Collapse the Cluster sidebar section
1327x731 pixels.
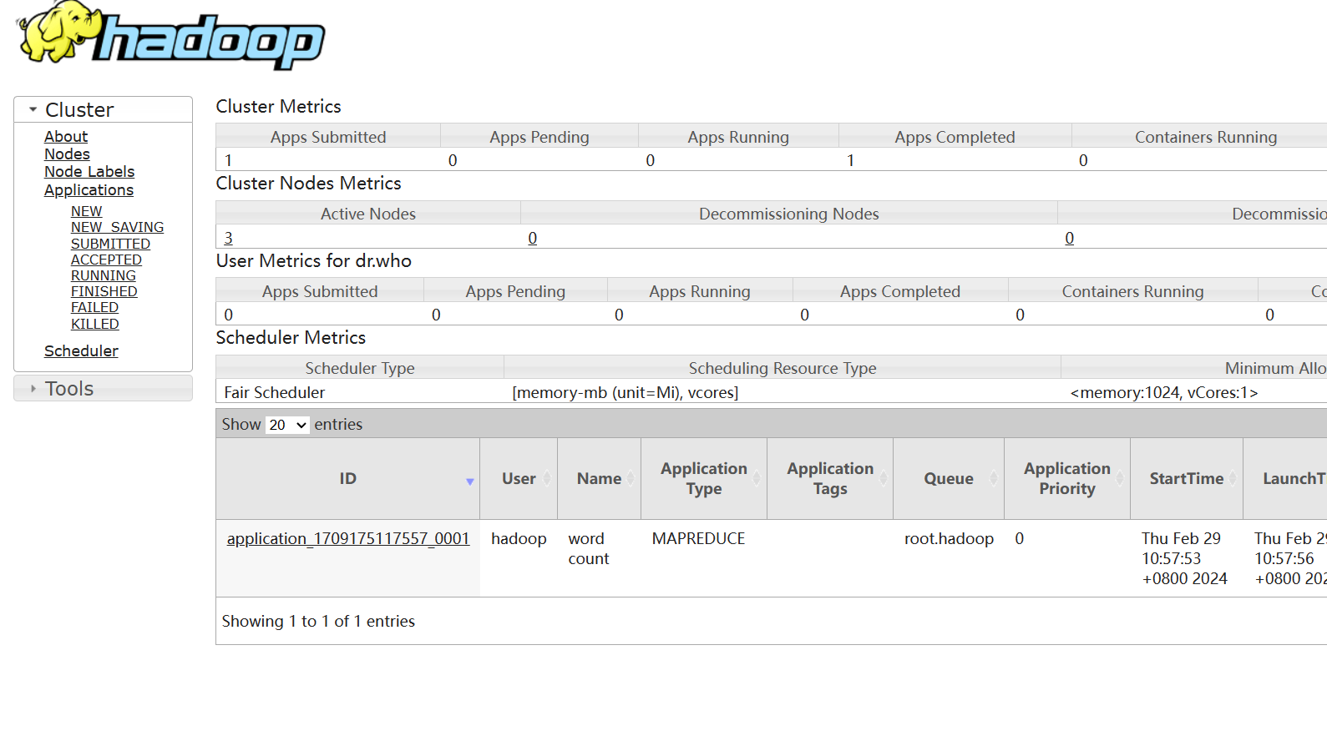pyautogui.click(x=33, y=109)
